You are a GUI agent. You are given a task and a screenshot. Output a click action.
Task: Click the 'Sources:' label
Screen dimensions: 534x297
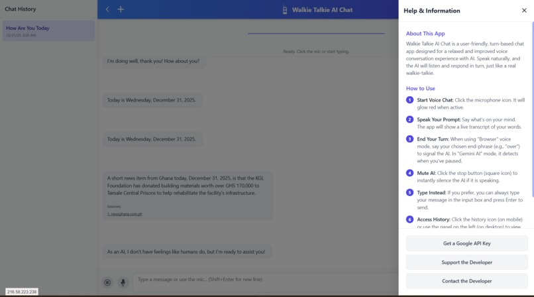pos(114,206)
